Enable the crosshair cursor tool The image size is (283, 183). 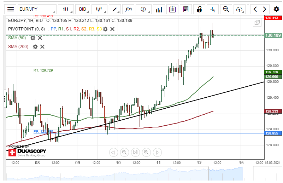(212, 9)
